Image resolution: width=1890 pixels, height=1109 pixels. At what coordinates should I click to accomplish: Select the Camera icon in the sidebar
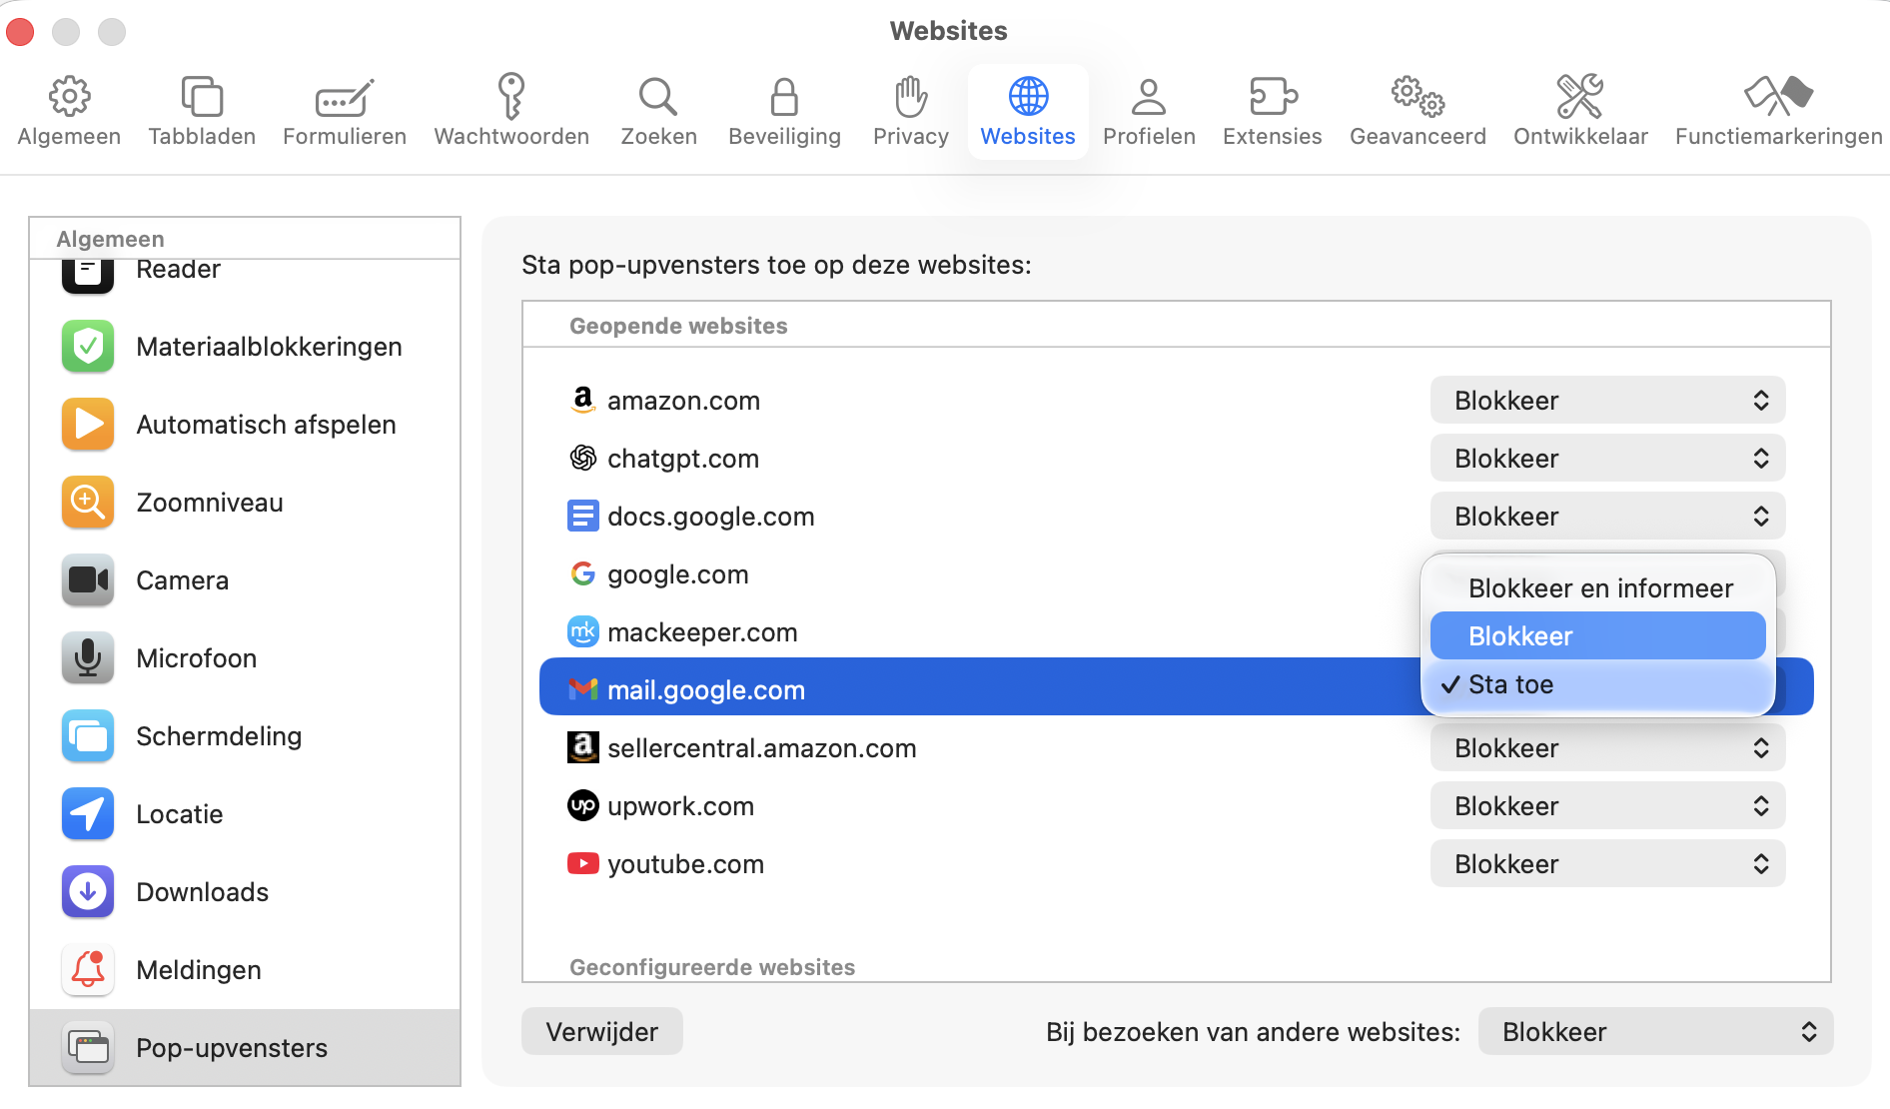tap(88, 579)
